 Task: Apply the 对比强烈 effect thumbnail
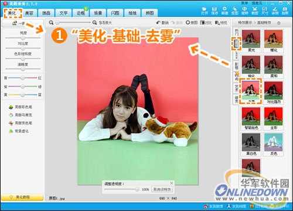[274, 93]
